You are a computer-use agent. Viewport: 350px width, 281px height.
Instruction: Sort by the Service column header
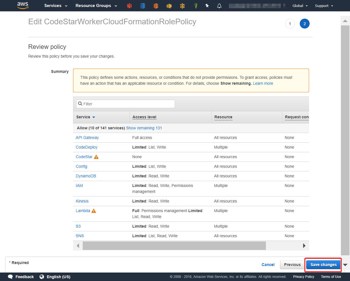coord(86,117)
